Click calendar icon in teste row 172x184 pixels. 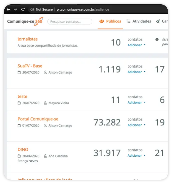pyautogui.click(x=19, y=103)
